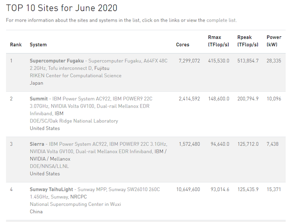288x222 pixels.
Task: Click the Cores column header
Action: [183, 44]
